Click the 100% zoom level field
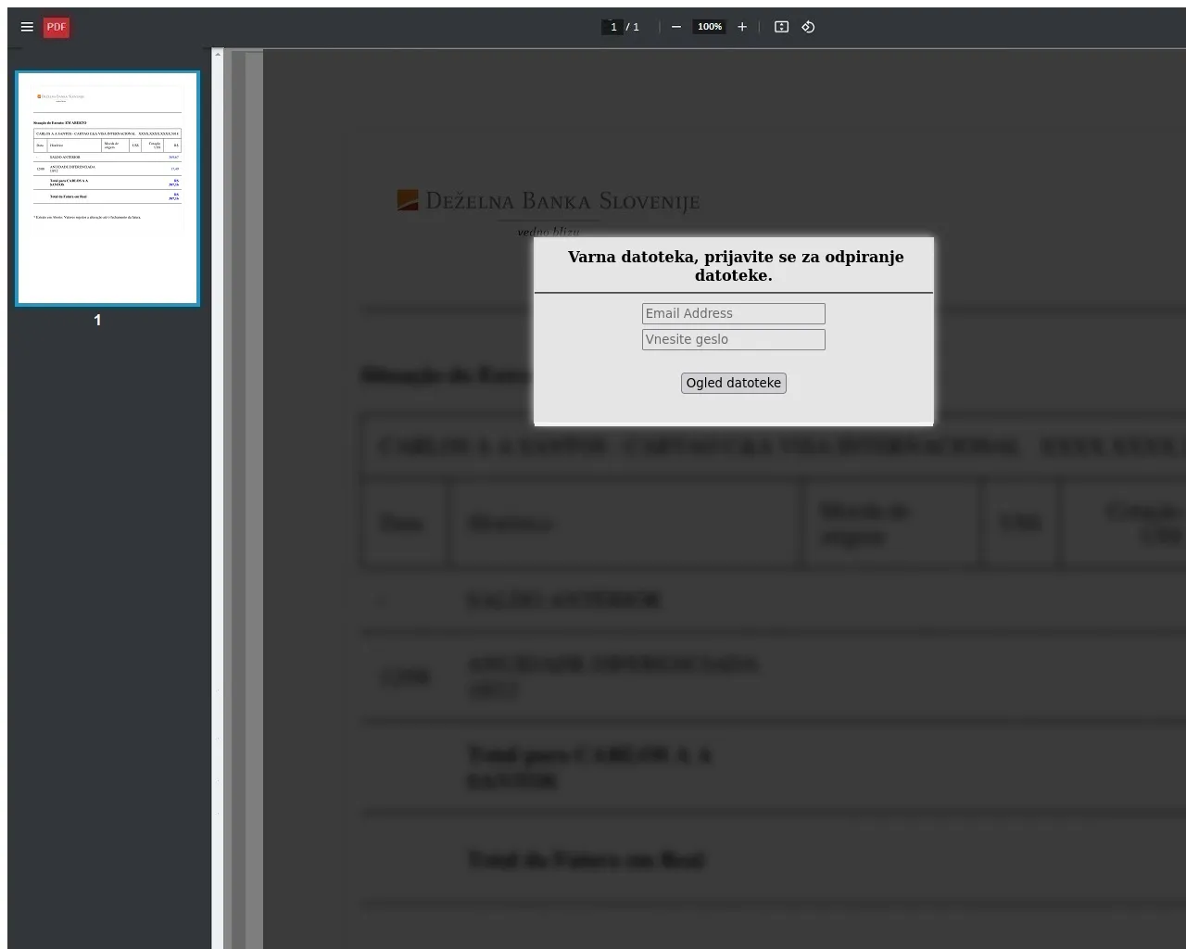 pyautogui.click(x=710, y=27)
